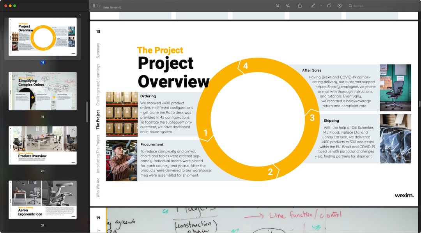The width and height of the screenshot is (421, 233).
Task: Collapse the sidebar document chevron
Action: tap(80, 15)
